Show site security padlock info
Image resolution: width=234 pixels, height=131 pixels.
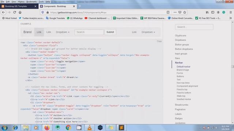click(x=48, y=12)
